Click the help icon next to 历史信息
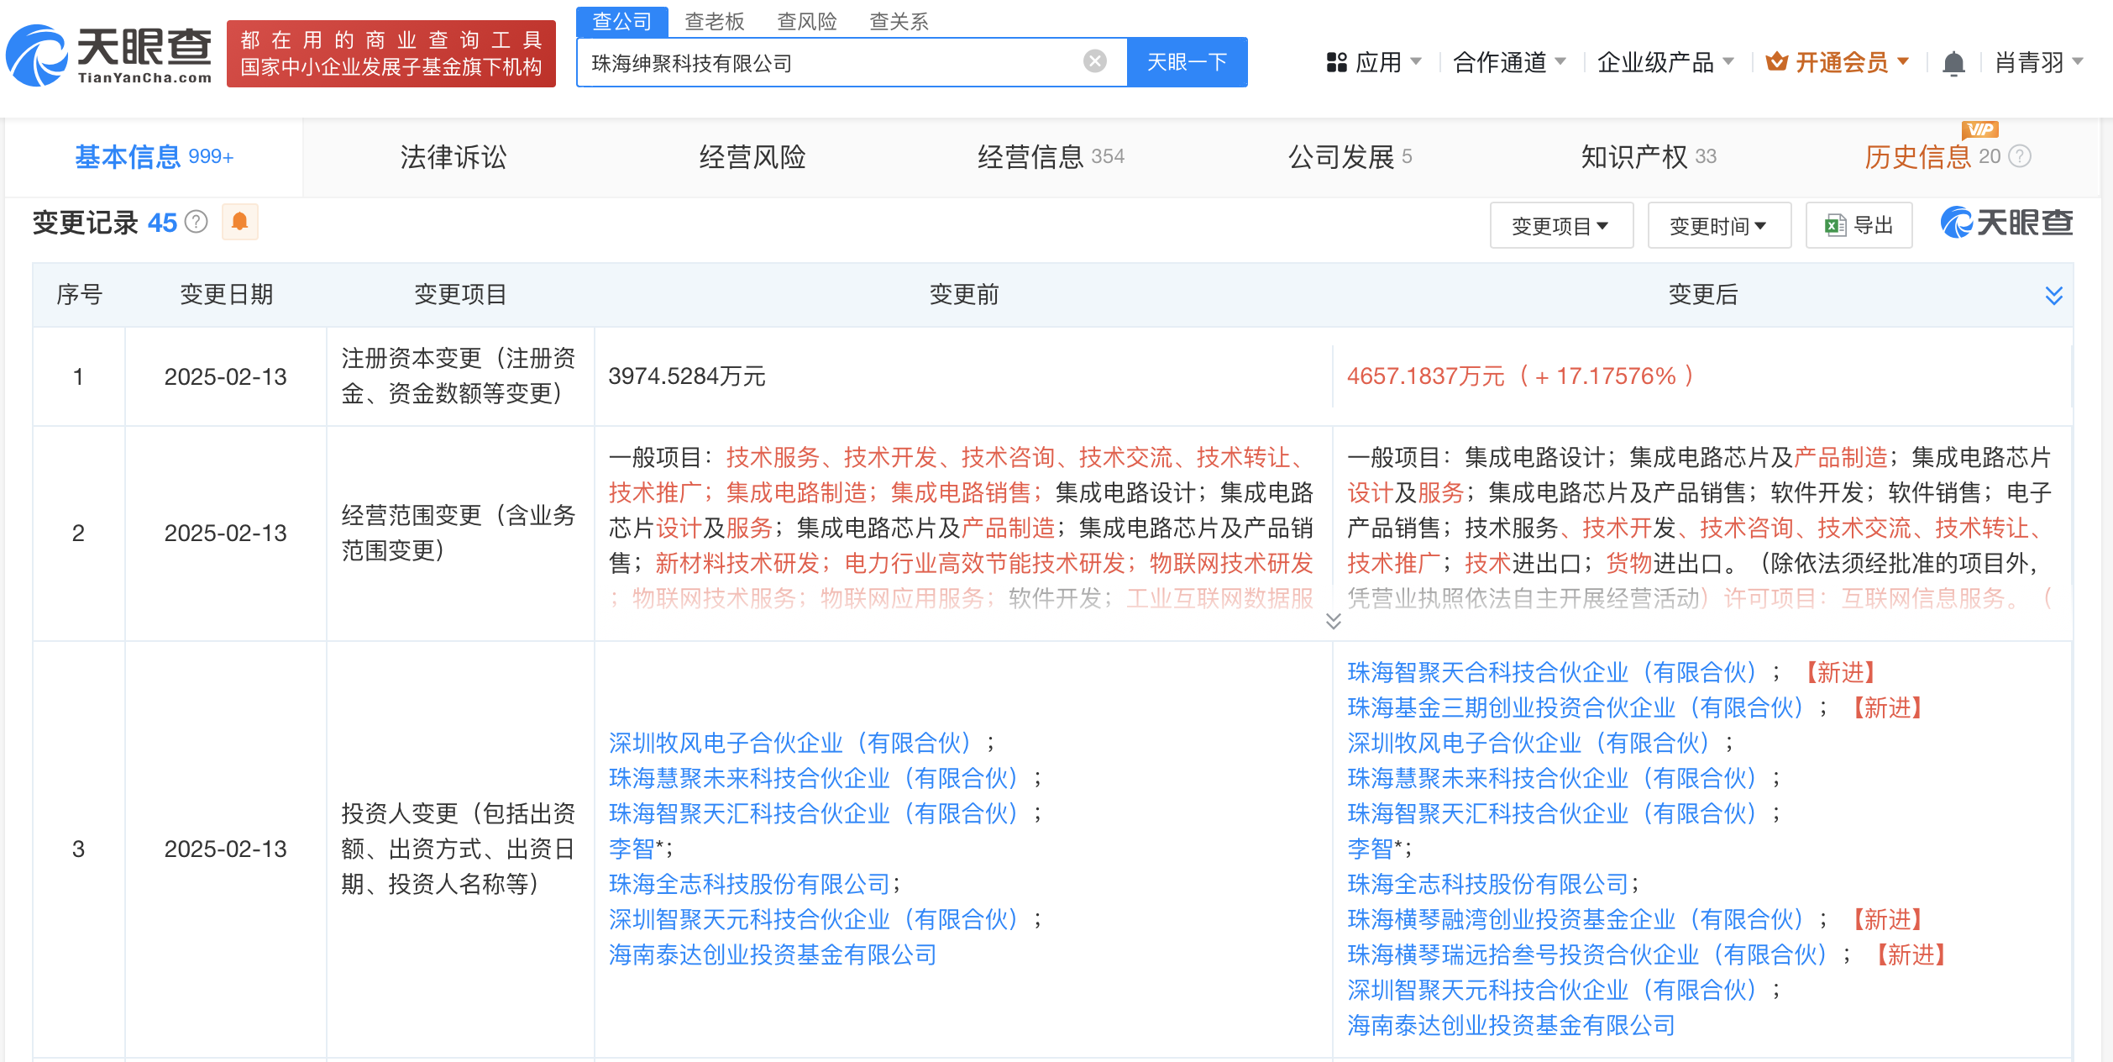The width and height of the screenshot is (2113, 1062). [2020, 156]
